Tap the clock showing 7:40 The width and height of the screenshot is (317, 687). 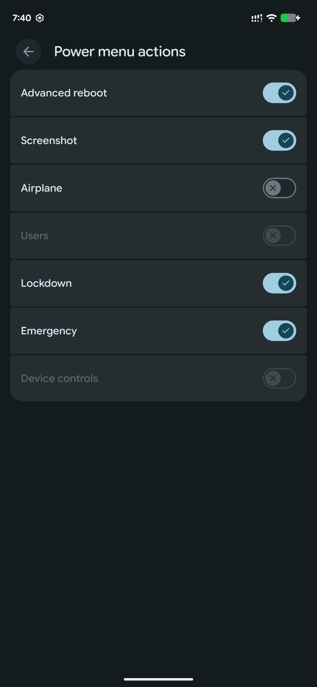22,18
